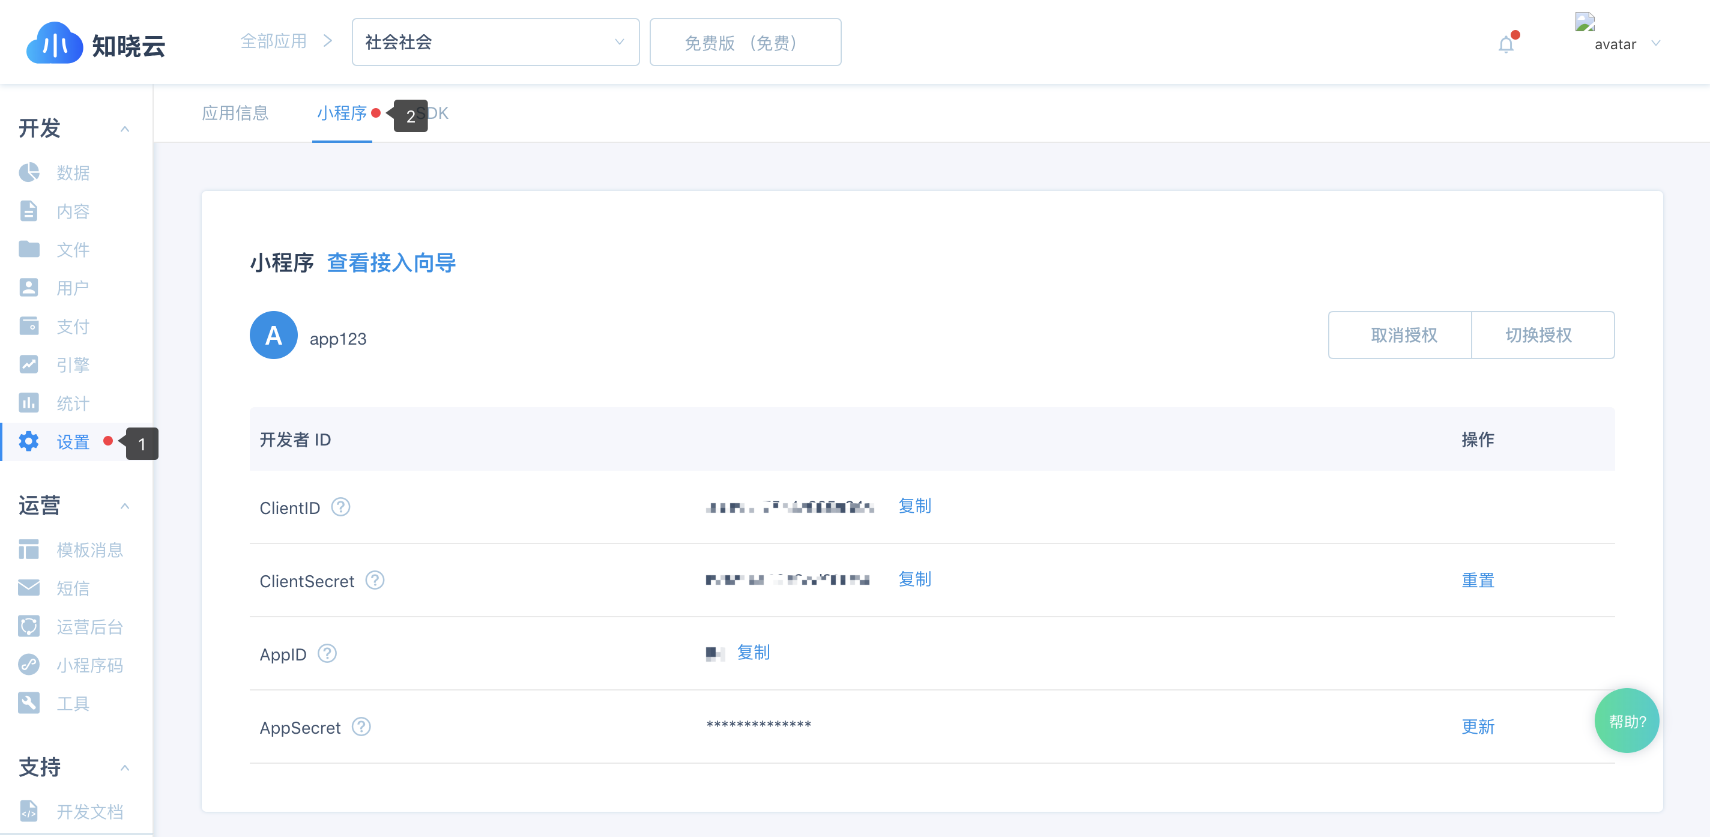This screenshot has height=837, width=1710.
Task: Open the 社会社会 app selector dropdown
Action: [495, 43]
